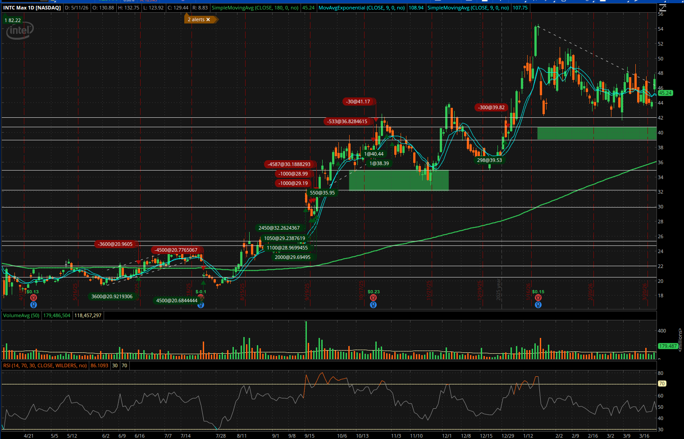Viewport: 684px width, 439px height.
Task: Select the green zone drawing between 39 and 41
Action: click(597, 133)
